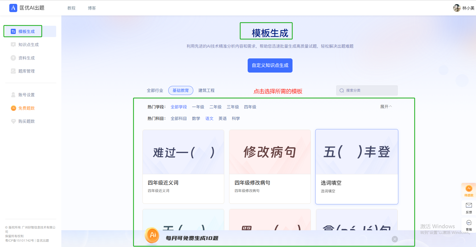Open the 题库管理 sidebar icon
This screenshot has width=476, height=247.
click(x=13, y=71)
